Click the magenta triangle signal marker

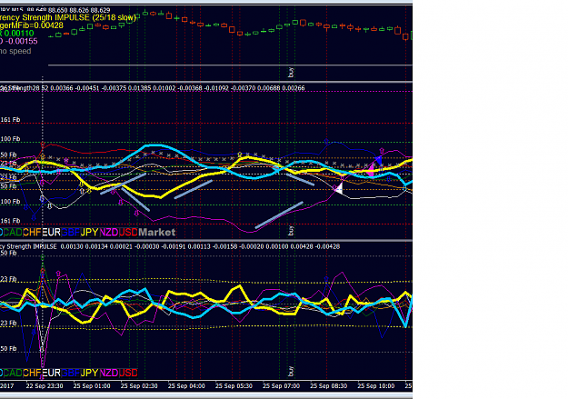[370, 170]
